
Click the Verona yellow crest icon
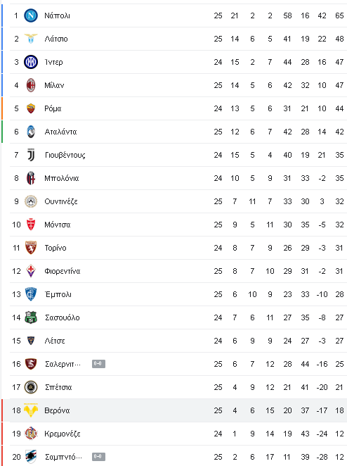click(31, 410)
